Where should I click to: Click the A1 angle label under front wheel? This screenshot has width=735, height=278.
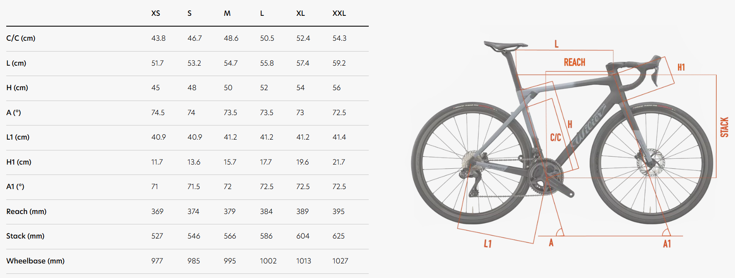click(x=667, y=244)
